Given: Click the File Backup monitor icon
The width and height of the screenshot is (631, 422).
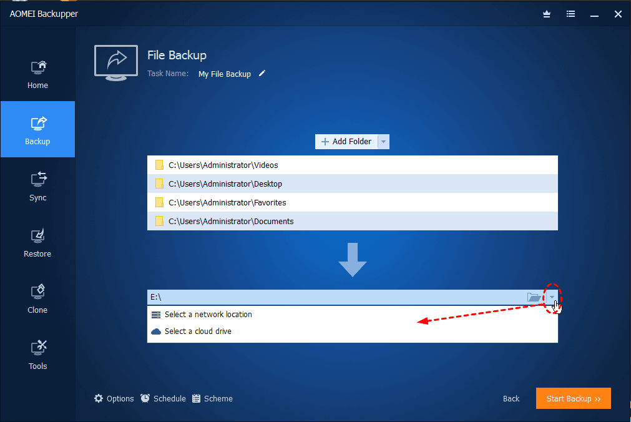Looking at the screenshot, I should [x=116, y=63].
